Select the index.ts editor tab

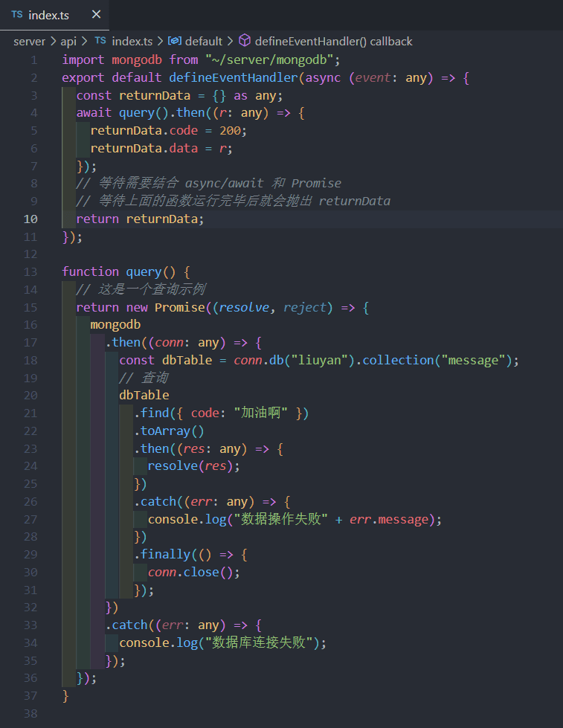[x=54, y=15]
